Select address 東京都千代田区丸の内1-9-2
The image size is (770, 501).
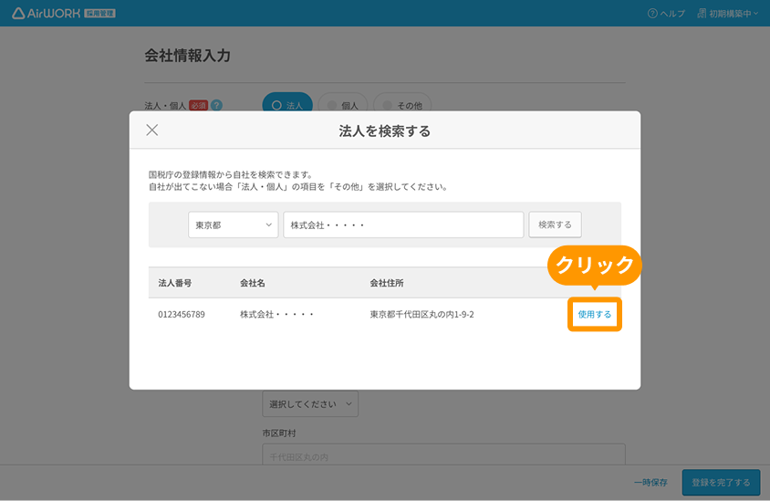tap(421, 314)
